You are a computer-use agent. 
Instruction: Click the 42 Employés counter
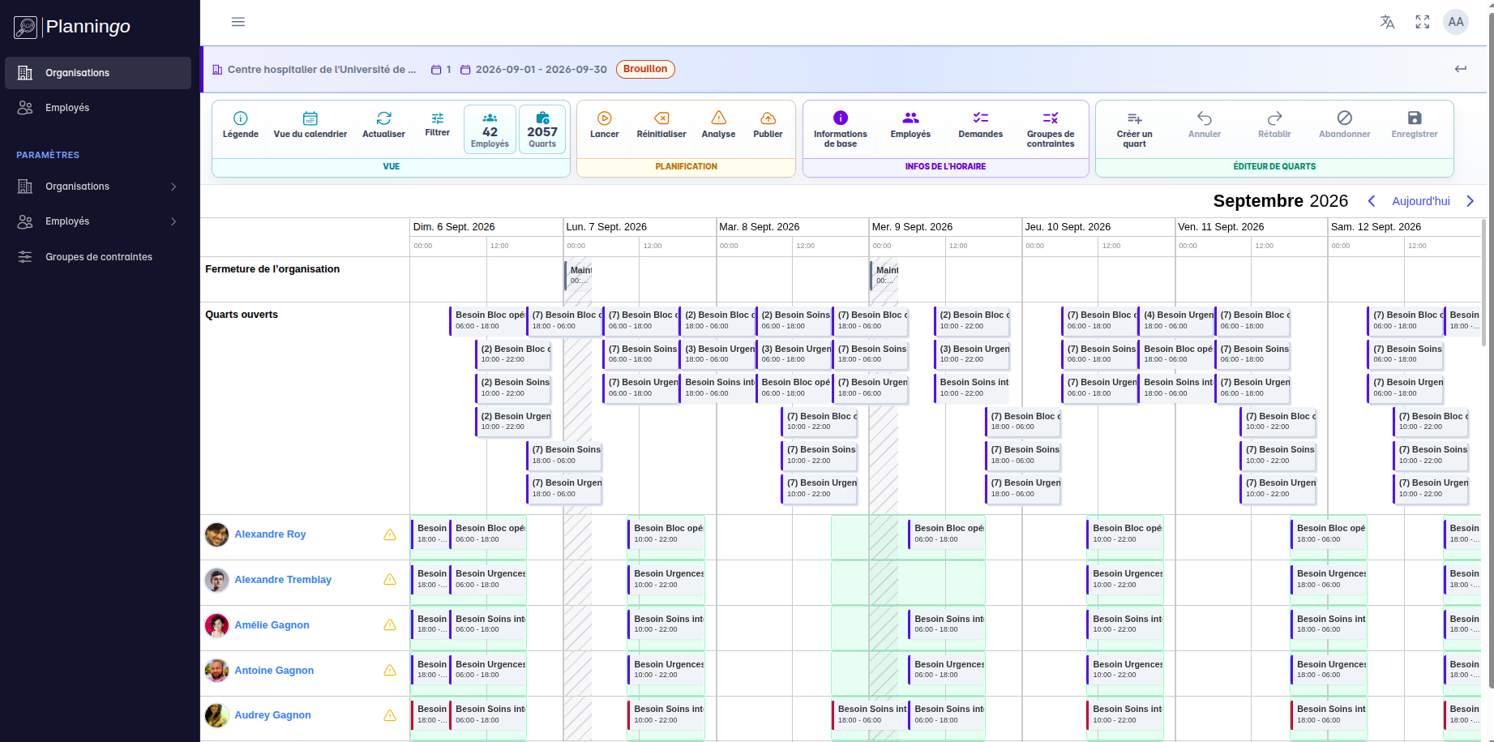[x=490, y=130]
